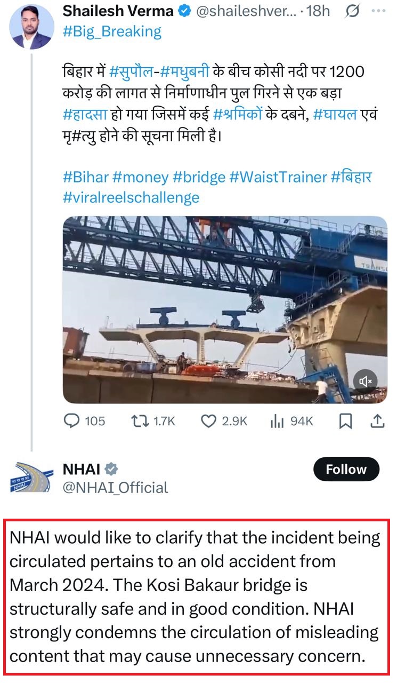397x683 pixels.
Task: Open the #Big_Breaking hashtag
Action: 112,31
